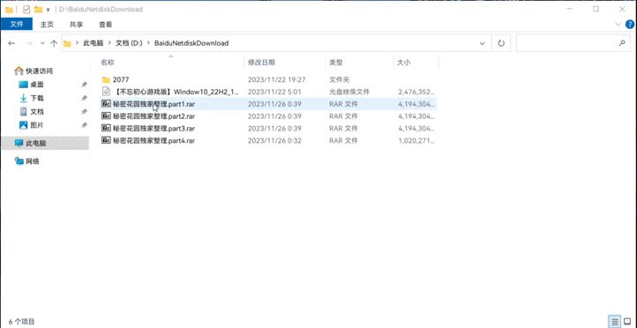Screen dimensions: 637x328
Task: Click the Back navigation arrow
Action: (x=11, y=43)
